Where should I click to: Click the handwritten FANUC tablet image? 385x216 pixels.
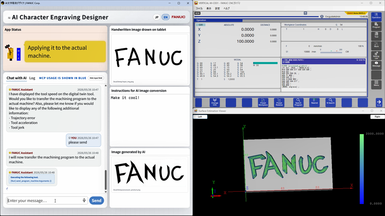coord(150,59)
